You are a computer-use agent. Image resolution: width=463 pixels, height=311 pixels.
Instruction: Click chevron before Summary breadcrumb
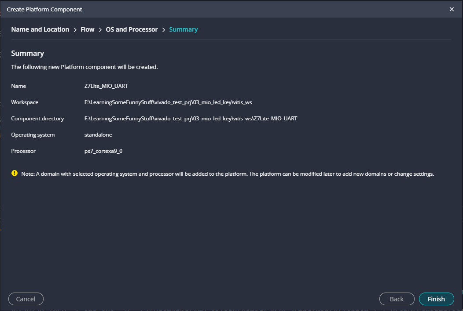point(163,29)
